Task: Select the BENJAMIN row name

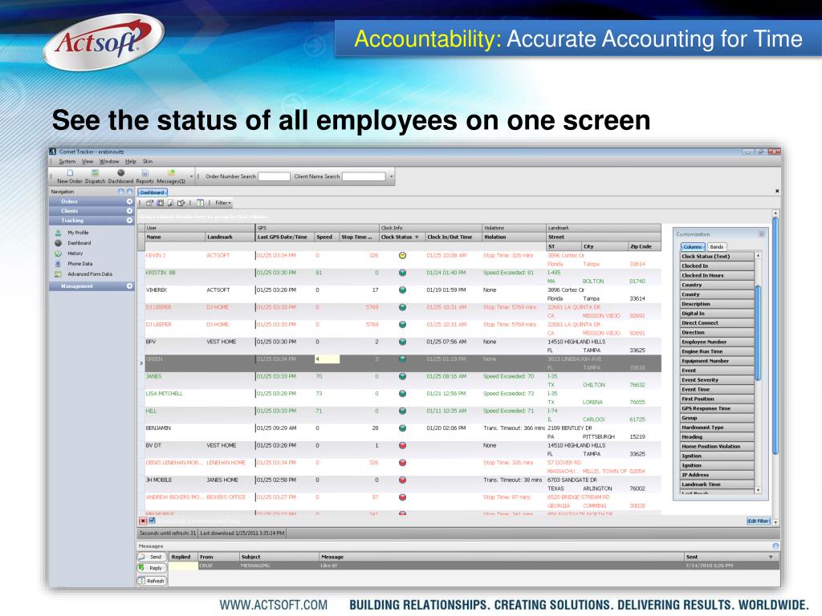Action: [x=158, y=428]
